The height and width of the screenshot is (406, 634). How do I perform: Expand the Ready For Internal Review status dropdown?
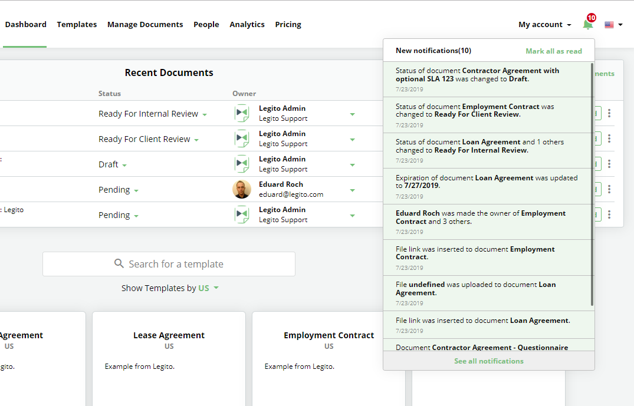tap(205, 115)
